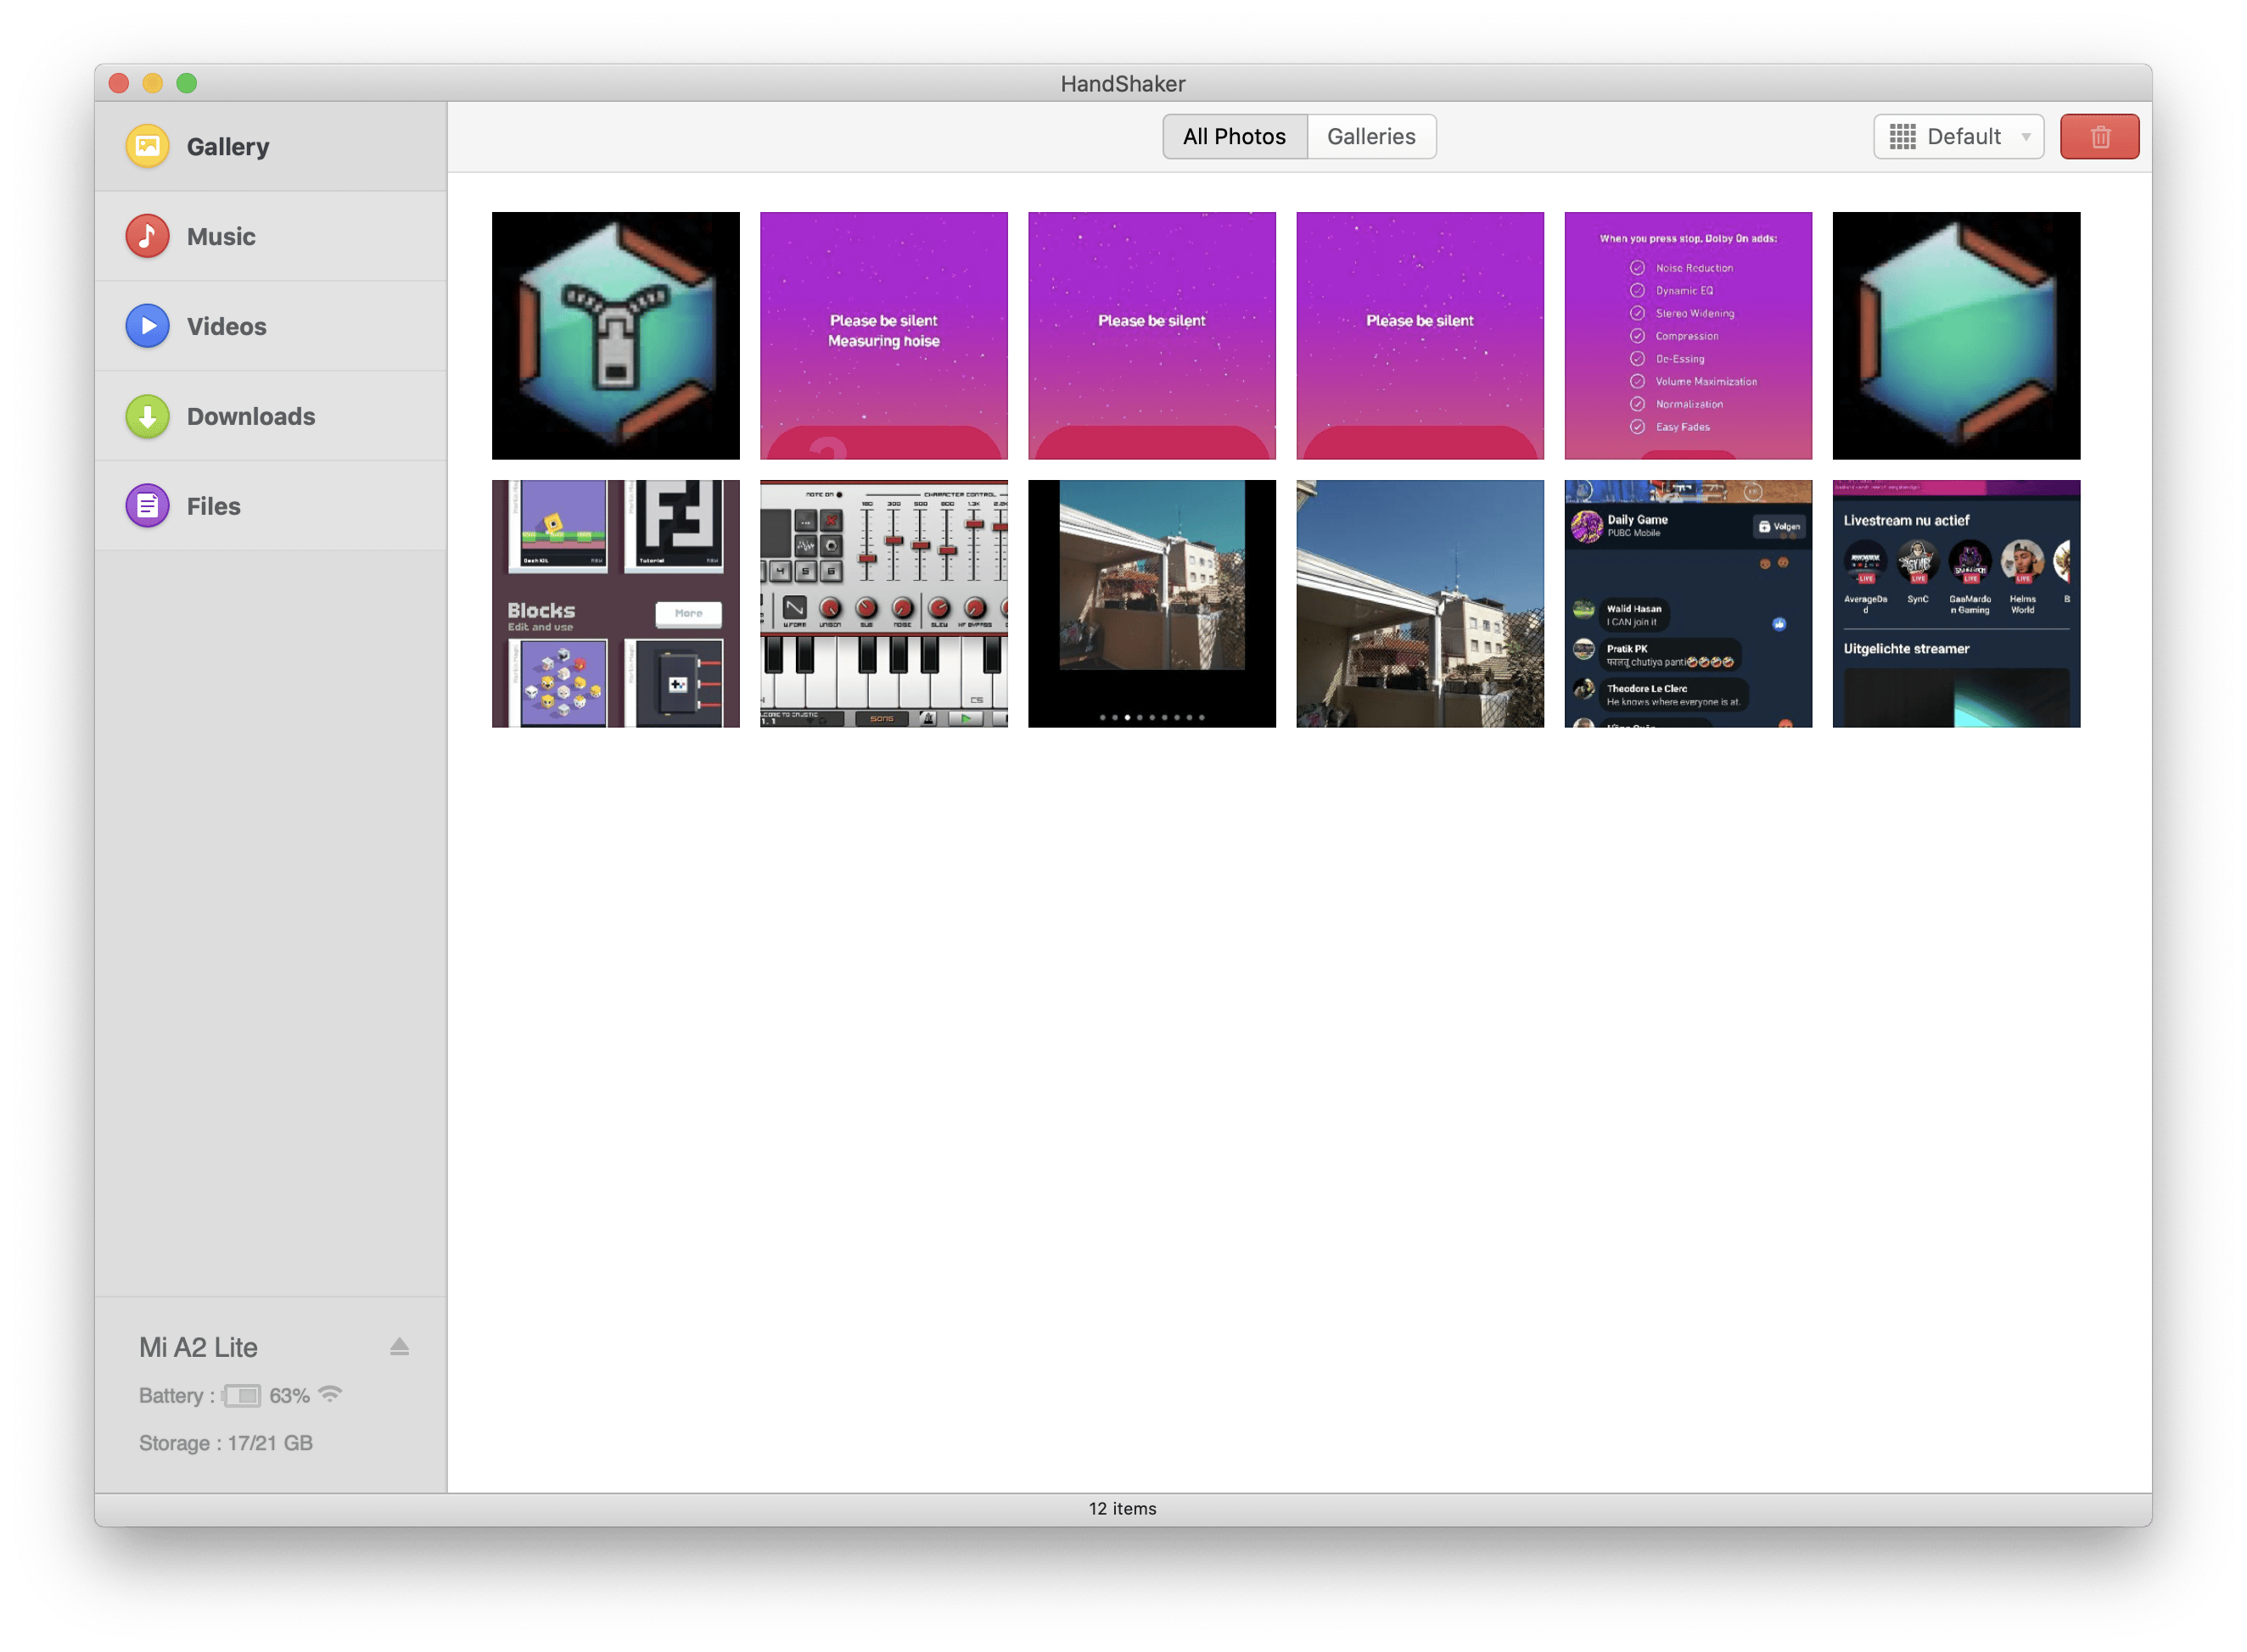Open the zip archive icon thumbnail
Image resolution: width=2247 pixels, height=1652 pixels.
[x=615, y=335]
